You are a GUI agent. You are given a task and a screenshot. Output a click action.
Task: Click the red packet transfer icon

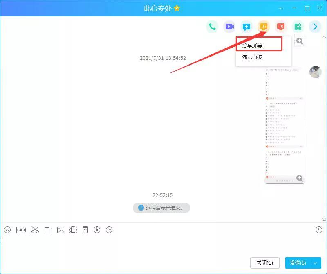85,230
